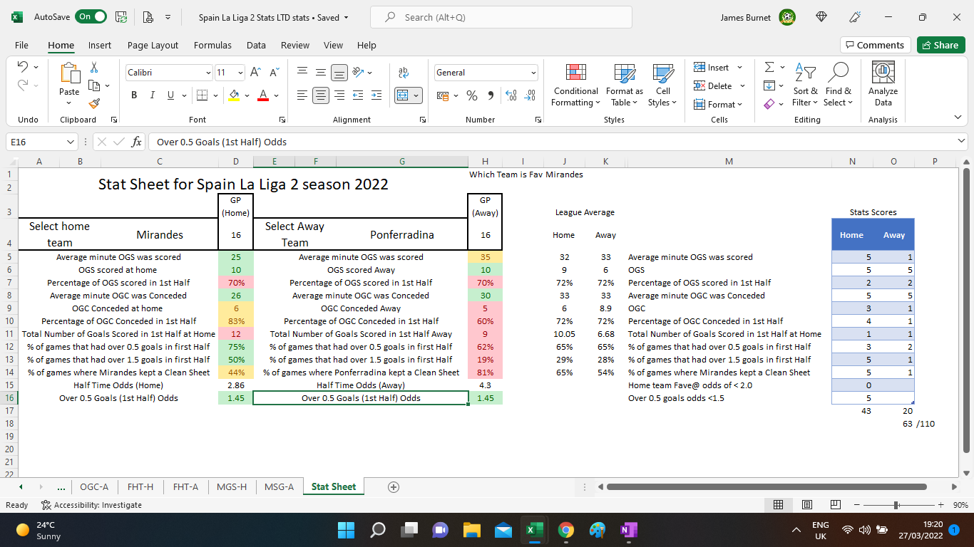Open the Name Box dropdown arrow
Screen dimensions: 974x547
[70, 142]
